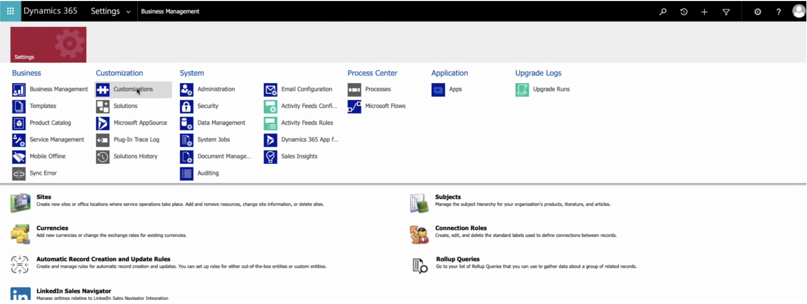Open Processes menu item
The height and width of the screenshot is (304, 807).
tap(378, 89)
